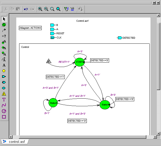Choose the curved transition arrow tool
This screenshot has width=161, height=146.
(4, 30)
